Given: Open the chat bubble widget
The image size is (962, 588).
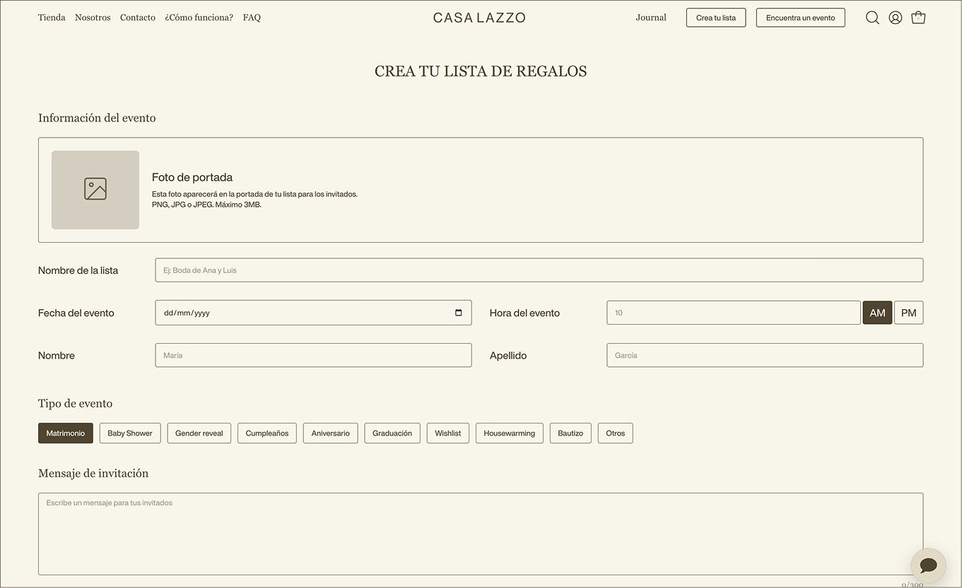Looking at the screenshot, I should coord(928,565).
